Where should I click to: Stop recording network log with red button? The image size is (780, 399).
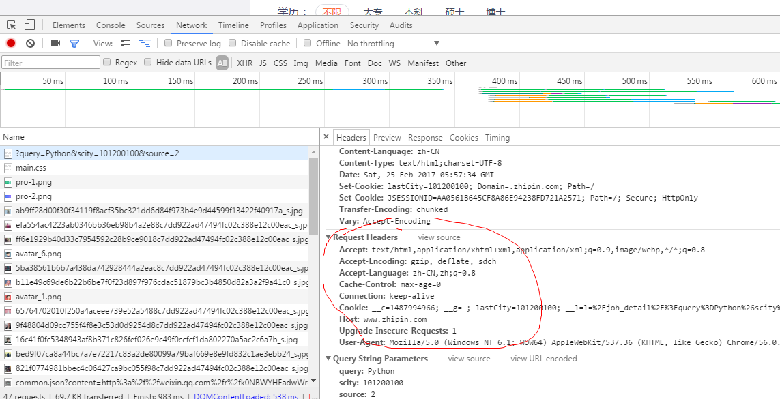tap(11, 43)
